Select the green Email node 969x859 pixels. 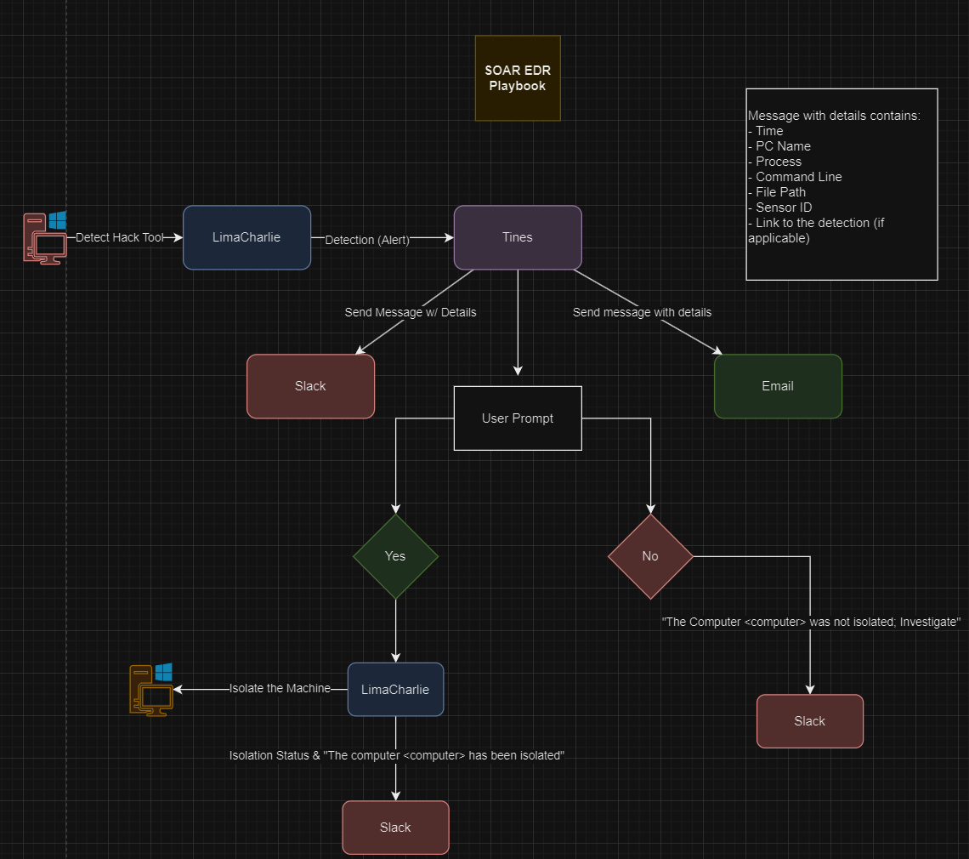[x=778, y=386]
